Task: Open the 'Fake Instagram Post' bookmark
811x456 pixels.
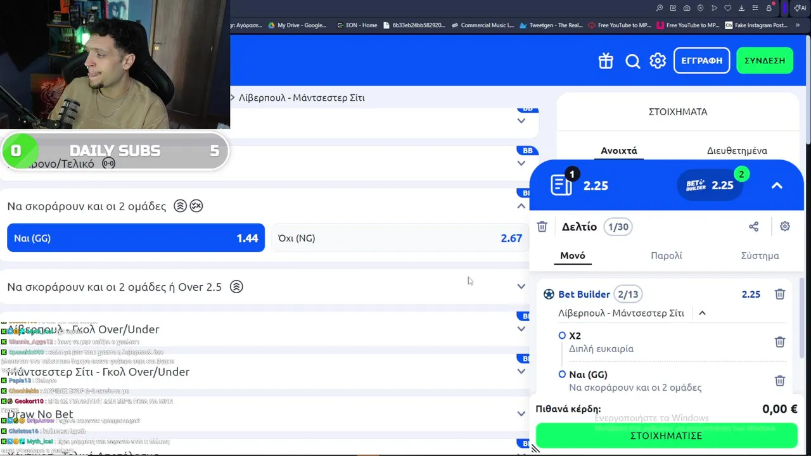Action: 756,25
